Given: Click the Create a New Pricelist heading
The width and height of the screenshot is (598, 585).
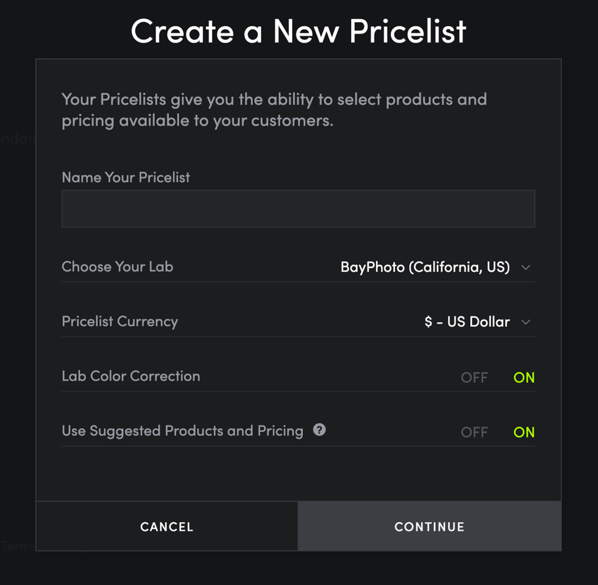Looking at the screenshot, I should (x=299, y=31).
